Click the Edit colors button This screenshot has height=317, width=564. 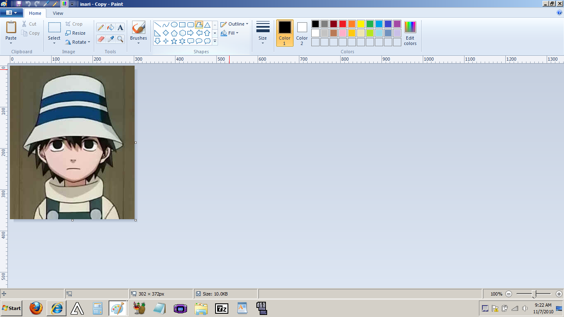pyautogui.click(x=410, y=33)
